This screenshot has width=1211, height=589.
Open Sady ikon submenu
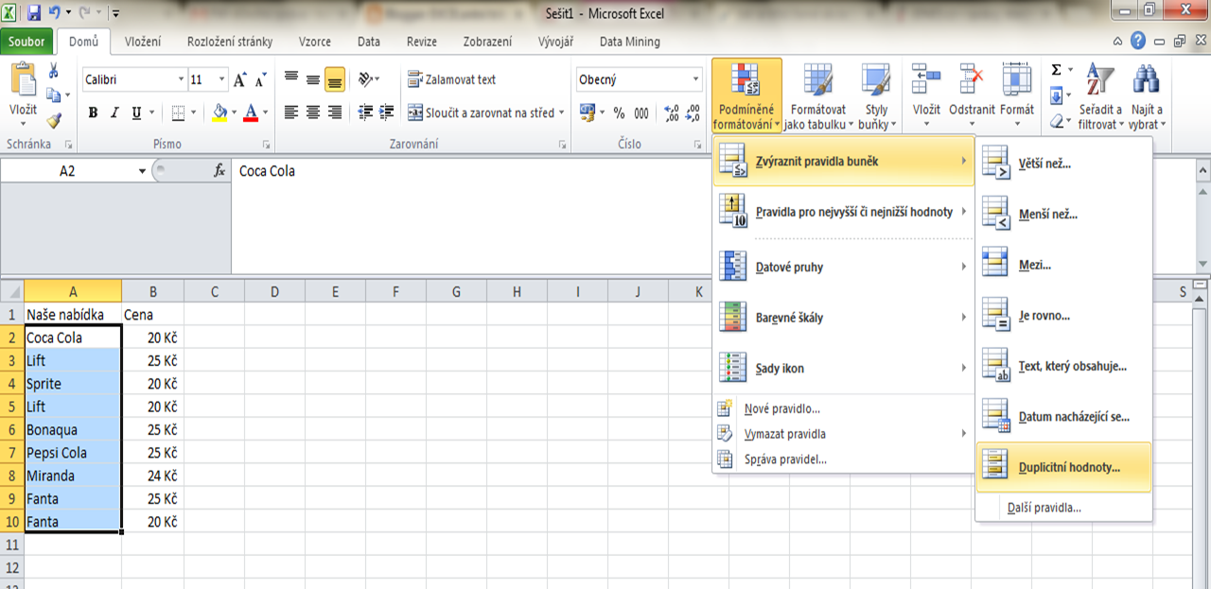[x=843, y=368]
